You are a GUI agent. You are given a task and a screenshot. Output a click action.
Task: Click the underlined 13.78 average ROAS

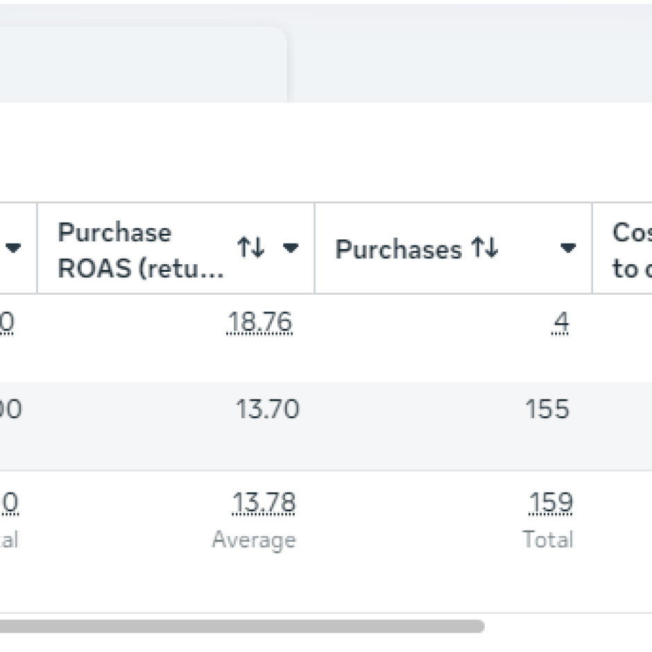click(264, 503)
